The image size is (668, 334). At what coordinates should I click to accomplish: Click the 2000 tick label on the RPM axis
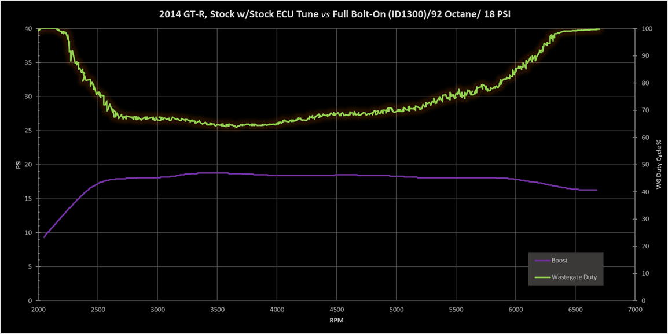(x=38, y=309)
